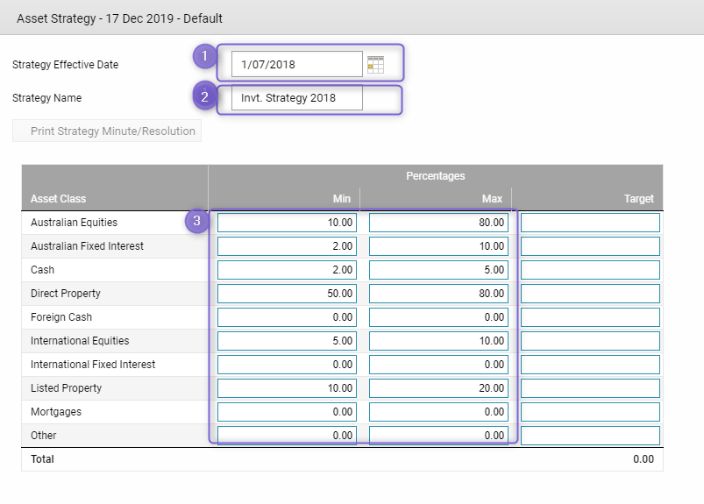Edit Mortgages Min percentage field
Screen dimensions: 704x504
point(287,412)
